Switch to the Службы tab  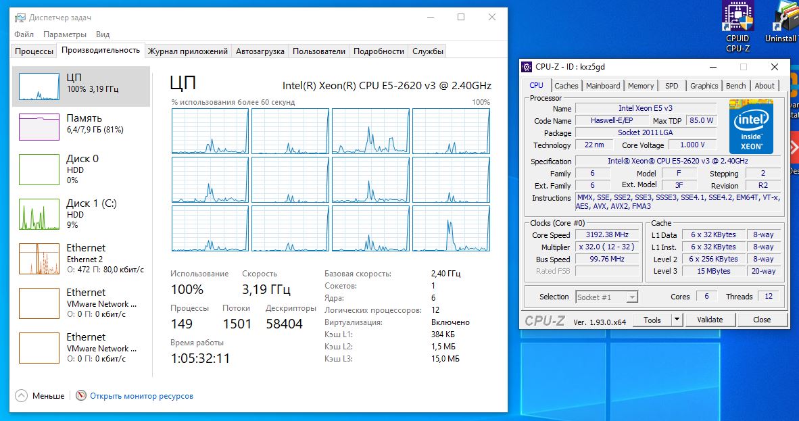427,51
